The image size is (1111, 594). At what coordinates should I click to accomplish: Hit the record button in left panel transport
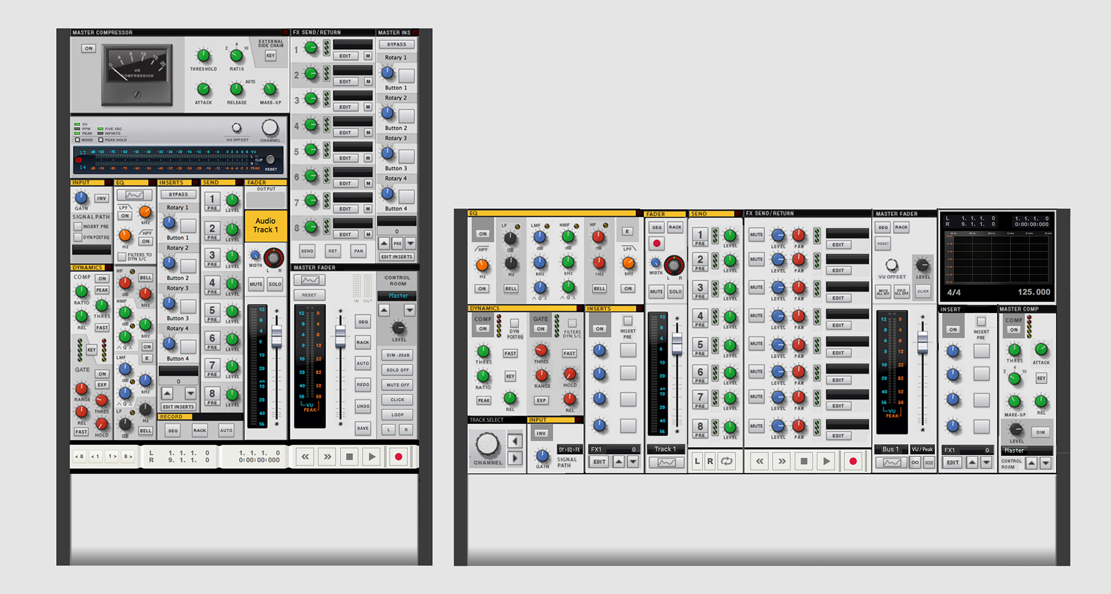pos(398,457)
